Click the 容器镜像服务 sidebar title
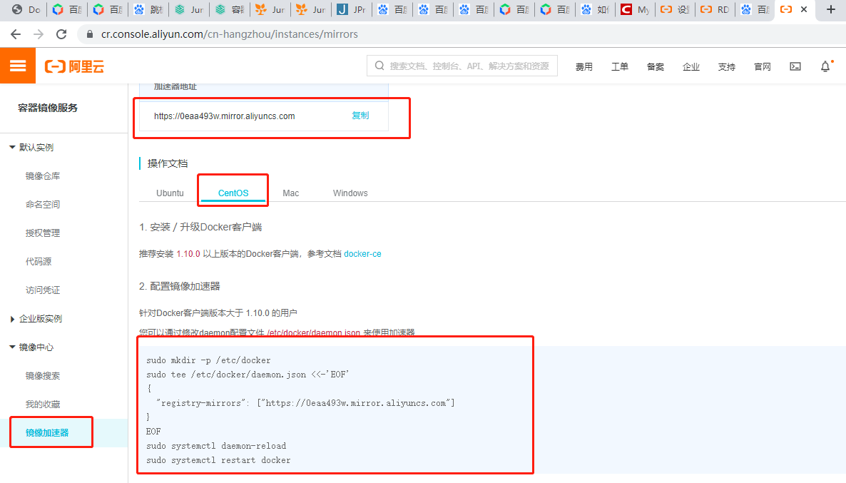Screen dimensions: 846x483 pos(48,108)
